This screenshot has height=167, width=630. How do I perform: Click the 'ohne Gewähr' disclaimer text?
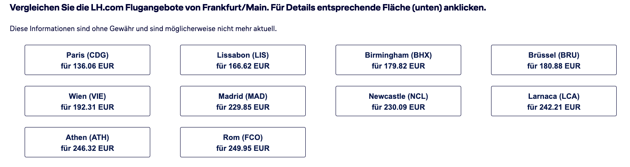[x=143, y=29]
